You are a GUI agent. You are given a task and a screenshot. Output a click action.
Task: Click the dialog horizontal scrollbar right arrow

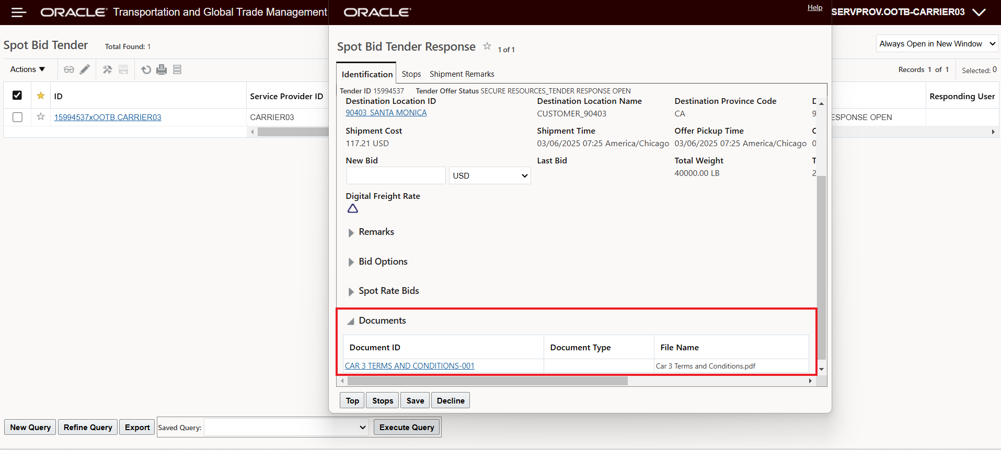tap(810, 381)
